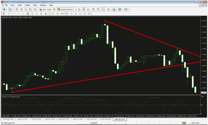The image size is (208, 125).
Task: Toggle the Chart Shift icon
Action: [x=108, y=9]
